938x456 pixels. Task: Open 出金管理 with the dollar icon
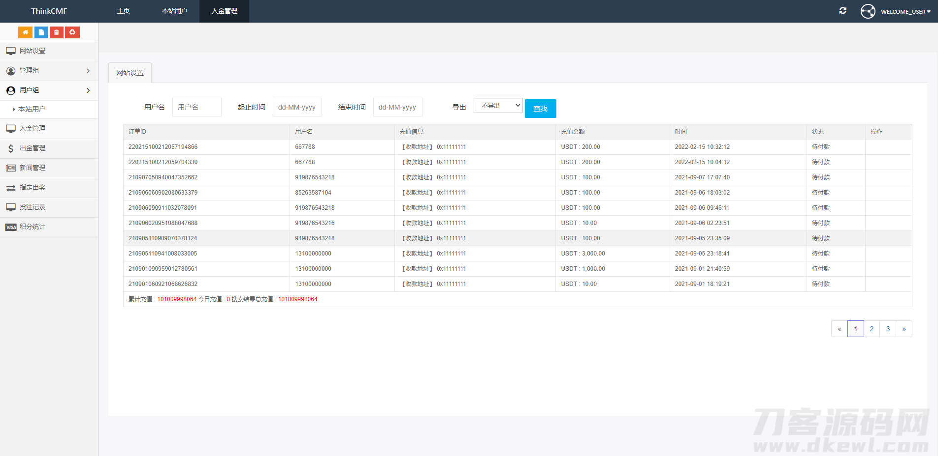click(x=32, y=148)
